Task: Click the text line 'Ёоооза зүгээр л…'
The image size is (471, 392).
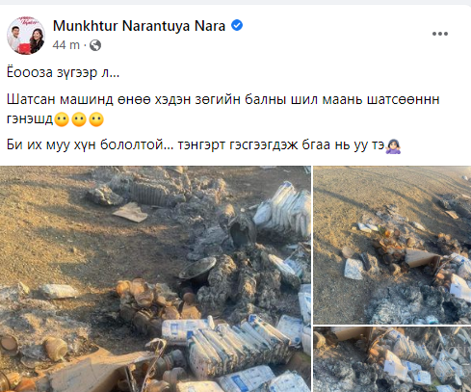Action: (x=63, y=72)
